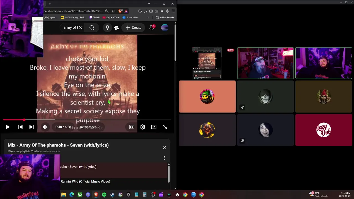Open the browser tab search dropdown

pos(149,4)
